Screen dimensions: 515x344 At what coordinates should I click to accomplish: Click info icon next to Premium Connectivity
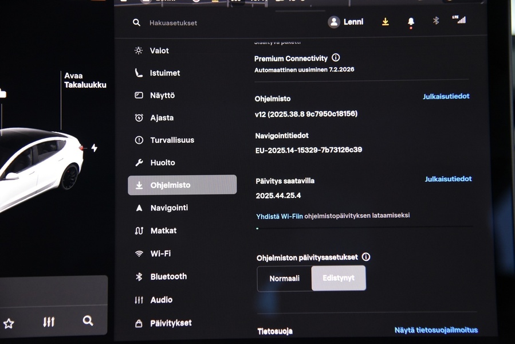coord(336,58)
